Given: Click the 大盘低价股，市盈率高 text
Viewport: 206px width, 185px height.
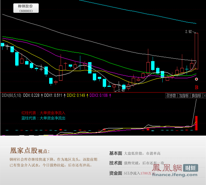Looking at the screenshot, I should [142, 153].
